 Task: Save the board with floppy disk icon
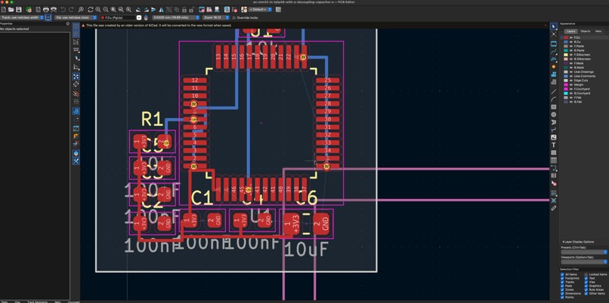(x=19, y=10)
